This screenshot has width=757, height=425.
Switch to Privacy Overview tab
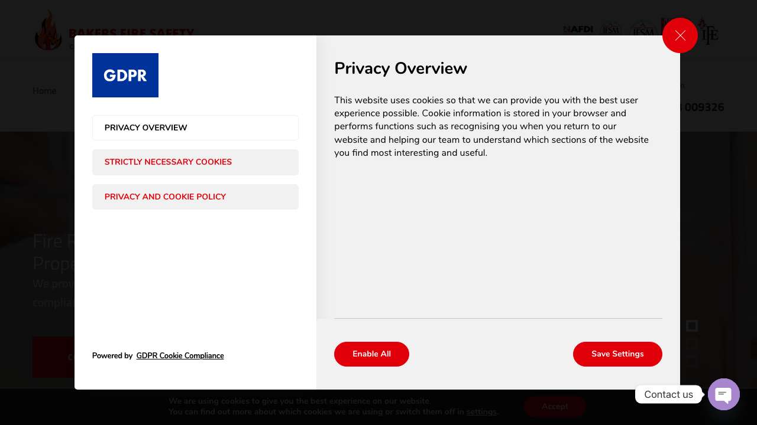pos(195,128)
